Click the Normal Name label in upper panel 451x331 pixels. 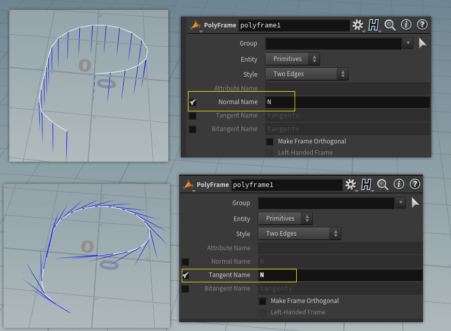point(238,102)
